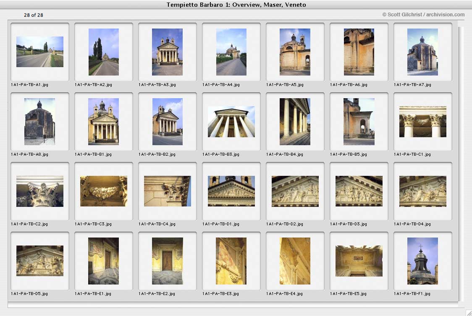Click the window title Tempietto Barbaro 1
Image resolution: width=472 pixels, height=316 pixels.
point(236,5)
